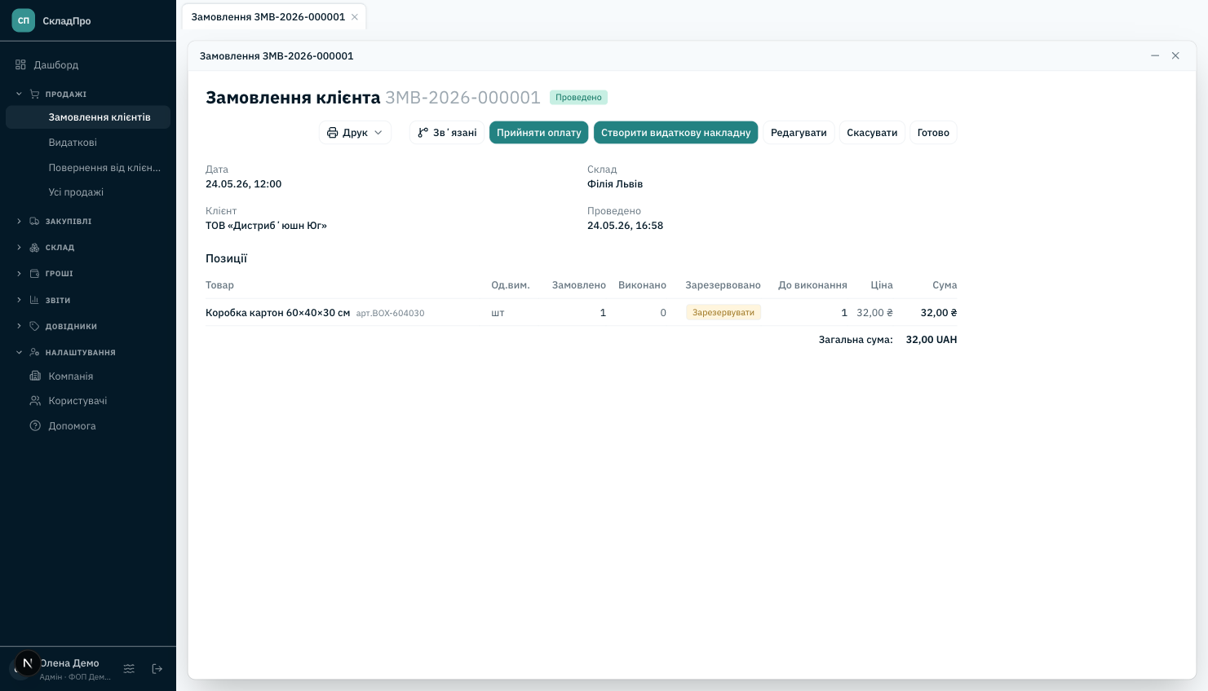This screenshot has width=1208, height=691.
Task: Click the Налаштування user-gear icon
Action: click(x=34, y=352)
